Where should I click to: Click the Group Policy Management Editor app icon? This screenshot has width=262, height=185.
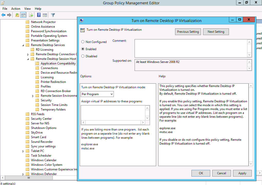click(x=2, y=3)
